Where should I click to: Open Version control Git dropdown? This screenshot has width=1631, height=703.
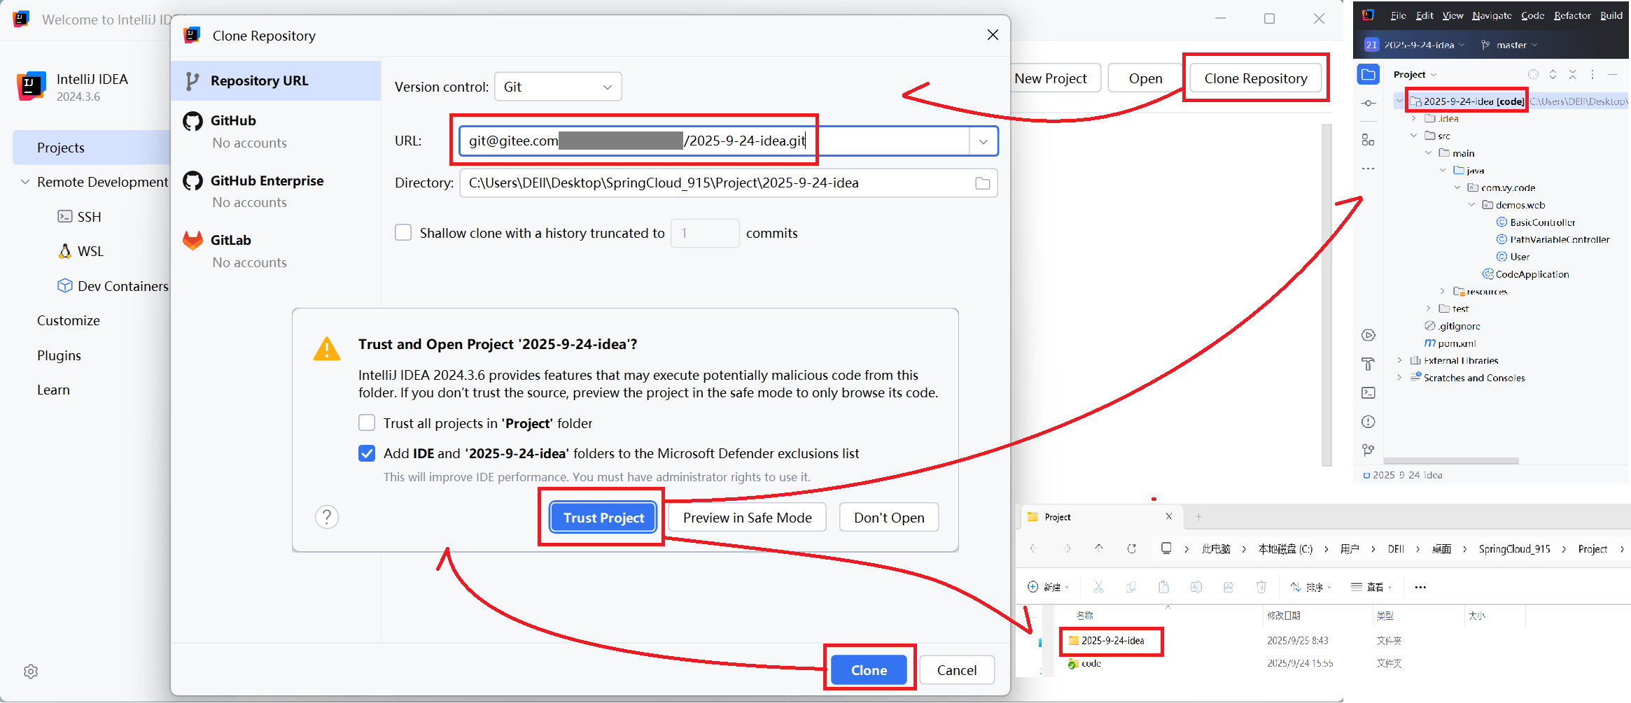coord(558,87)
